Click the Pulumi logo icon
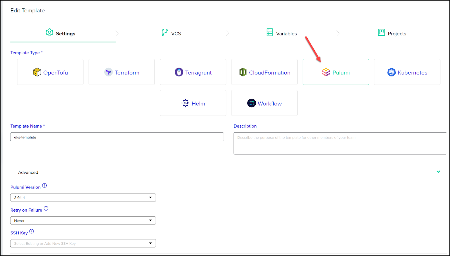Image resolution: width=450 pixels, height=256 pixels. coord(326,72)
